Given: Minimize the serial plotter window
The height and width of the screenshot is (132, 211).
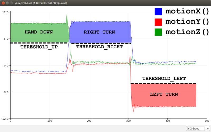Looking at the screenshot, I should (7, 3).
